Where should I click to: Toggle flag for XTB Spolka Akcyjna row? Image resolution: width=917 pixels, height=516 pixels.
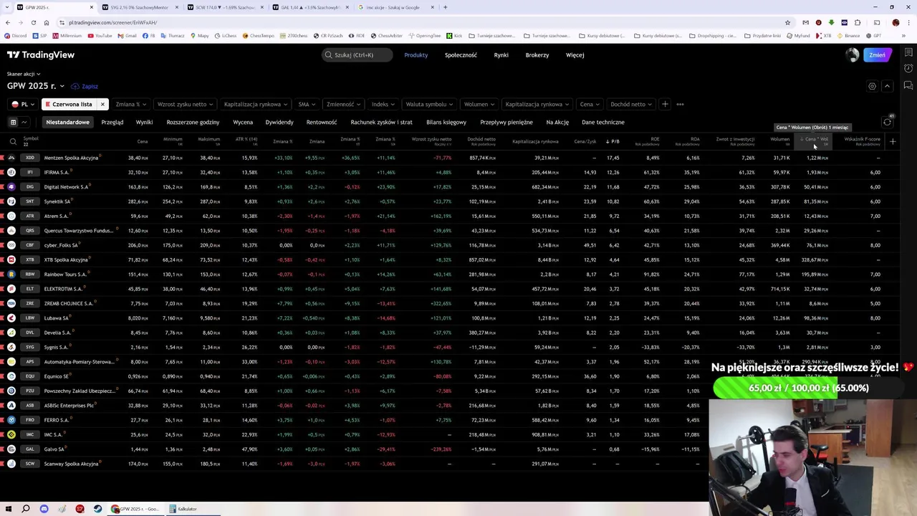(2, 259)
